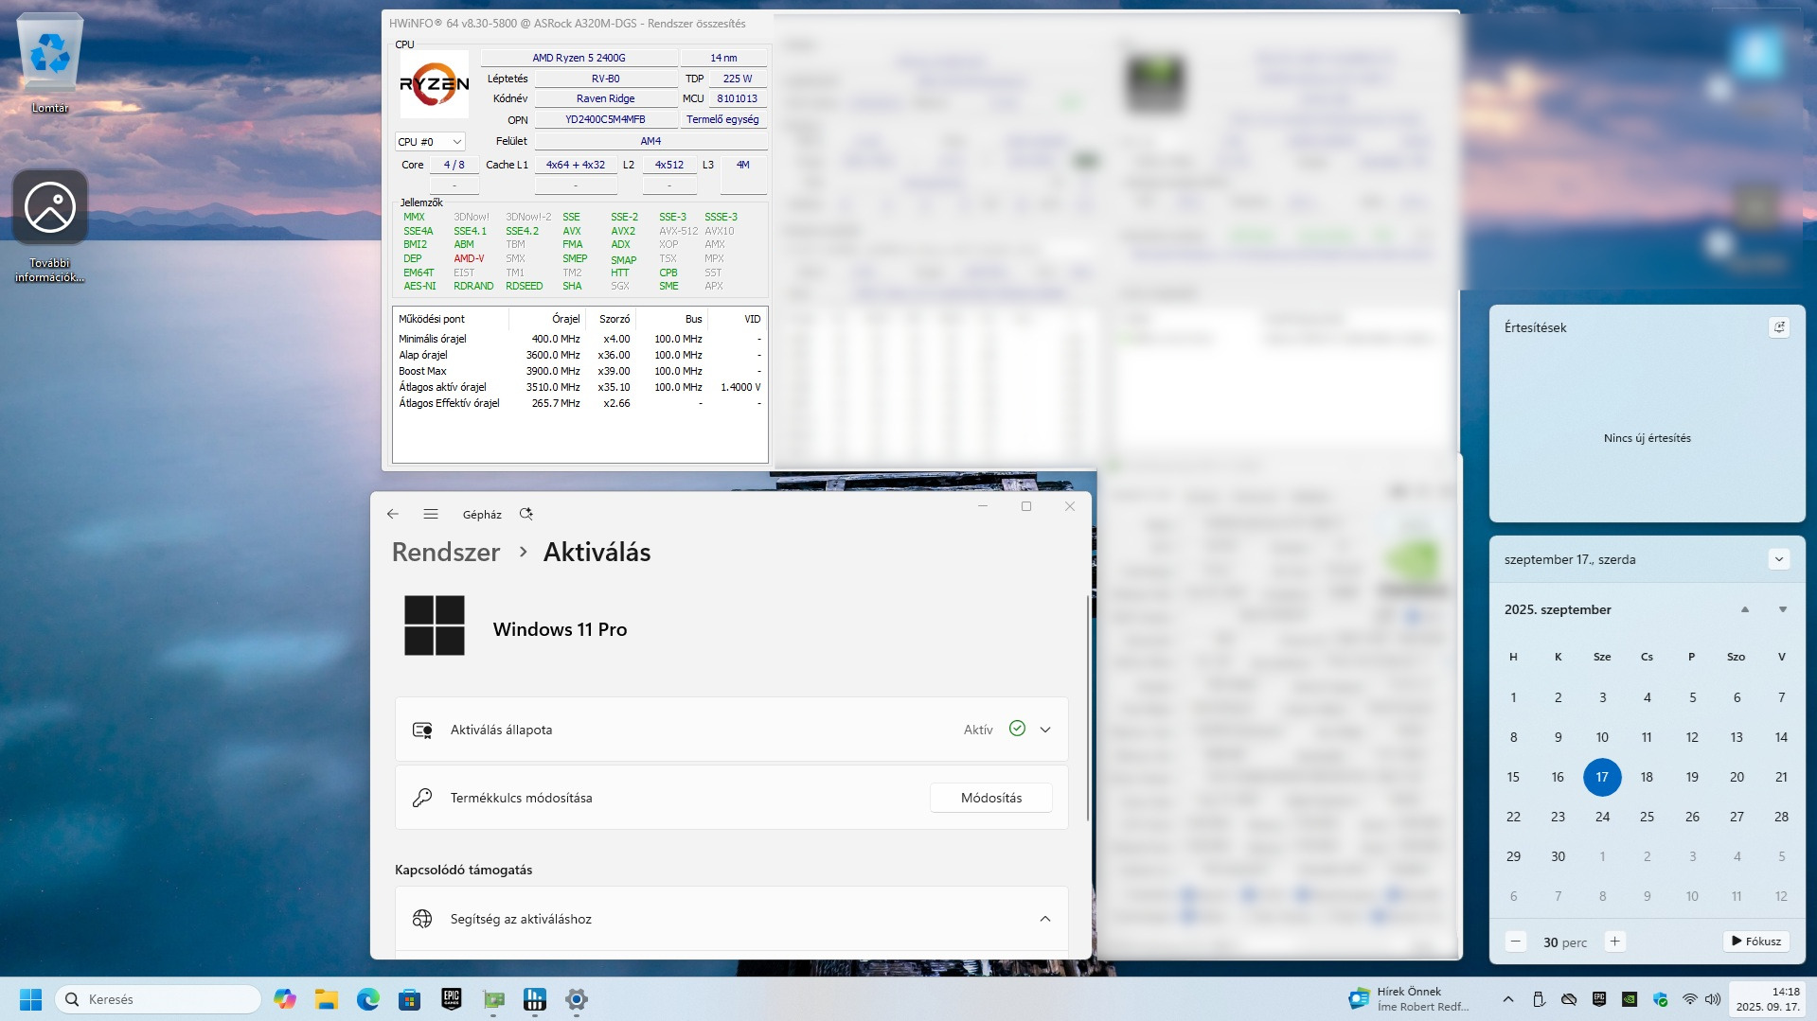Viewport: 1817px width, 1021px height.
Task: Select September 24 in the calendar
Action: (x=1602, y=817)
